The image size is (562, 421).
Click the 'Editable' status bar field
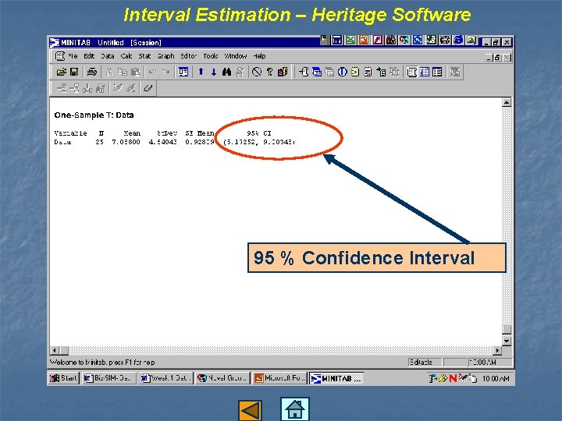pyautogui.click(x=425, y=363)
